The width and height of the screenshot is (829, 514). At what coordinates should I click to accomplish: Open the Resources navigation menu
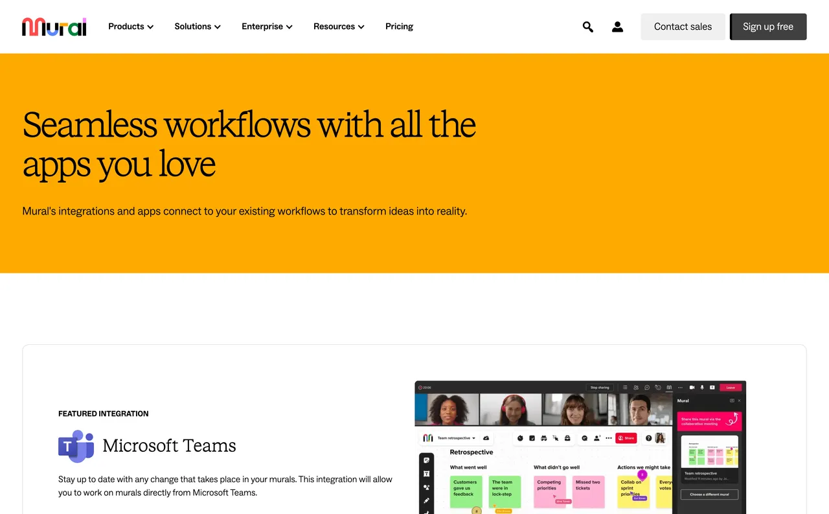point(339,27)
